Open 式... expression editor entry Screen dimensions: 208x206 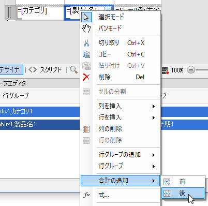pyautogui.click(x=121, y=195)
